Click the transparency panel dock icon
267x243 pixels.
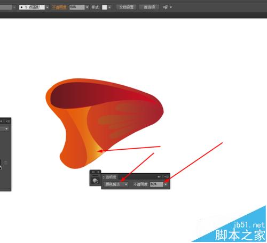tap(96, 181)
